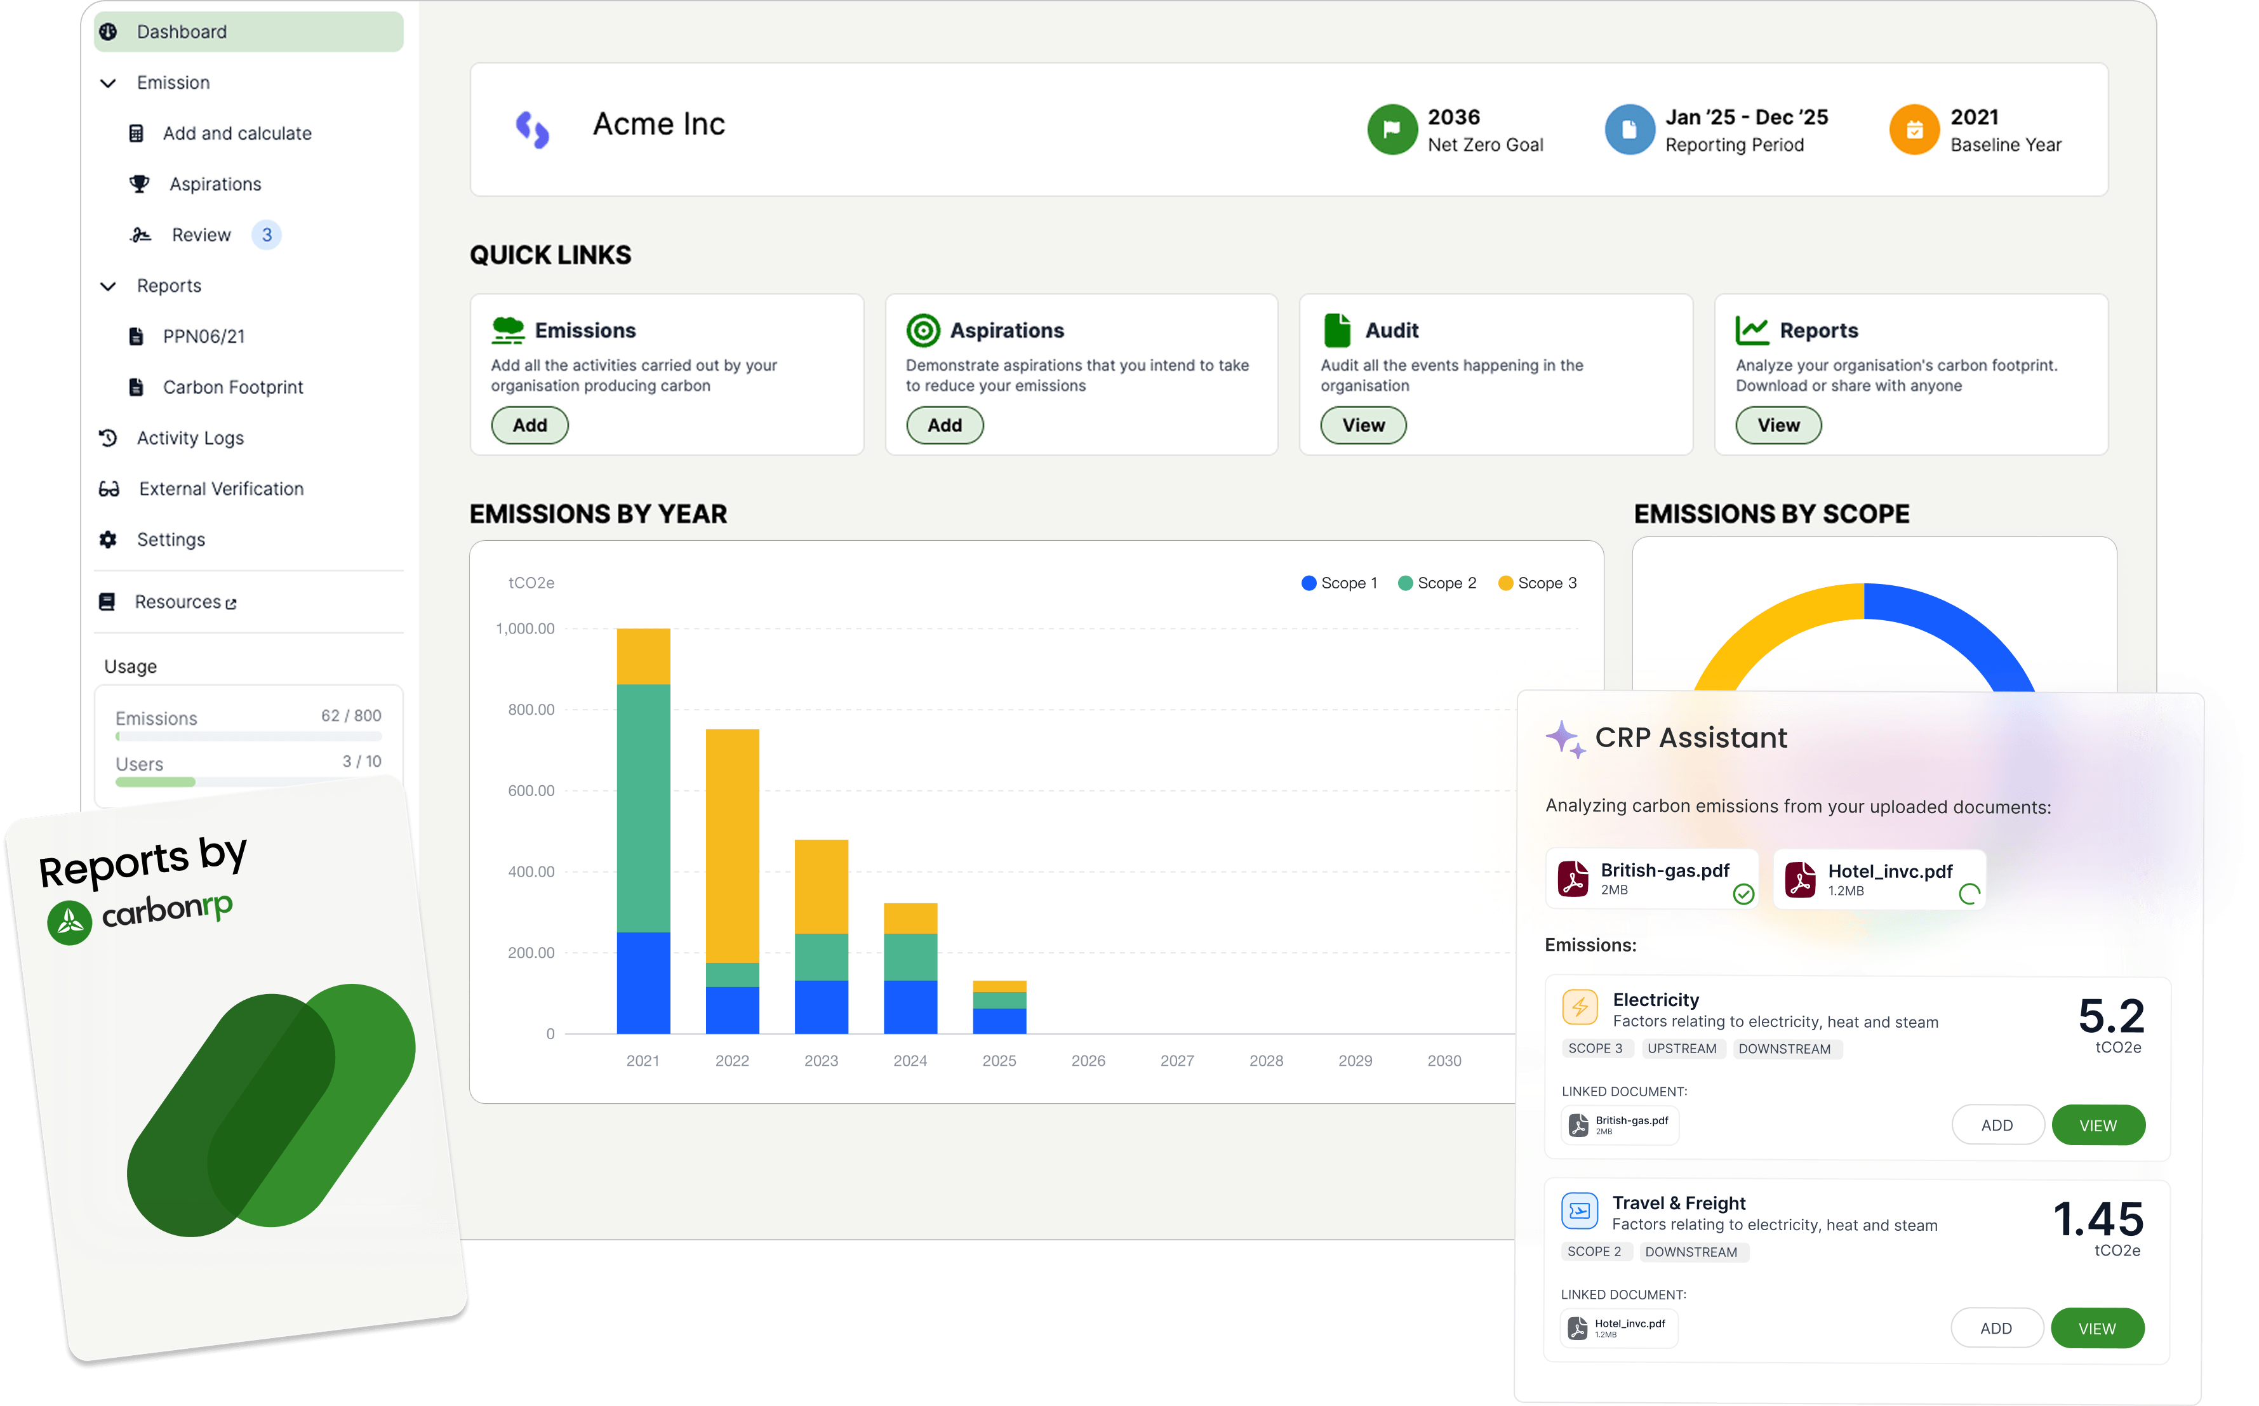Viewport: 2259px width, 1406px height.
Task: Click View button in Audit card
Action: tap(1363, 425)
